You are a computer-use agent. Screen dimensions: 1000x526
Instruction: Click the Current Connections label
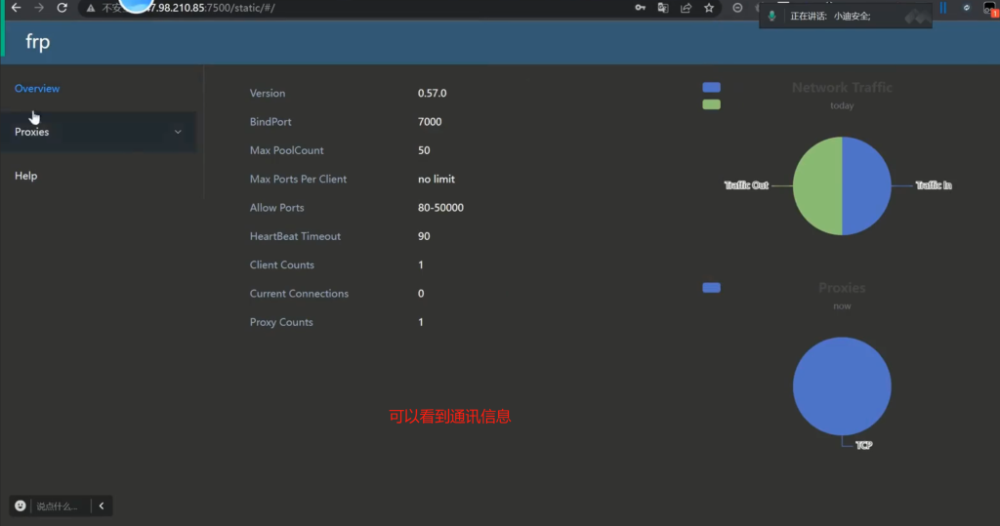(x=299, y=294)
